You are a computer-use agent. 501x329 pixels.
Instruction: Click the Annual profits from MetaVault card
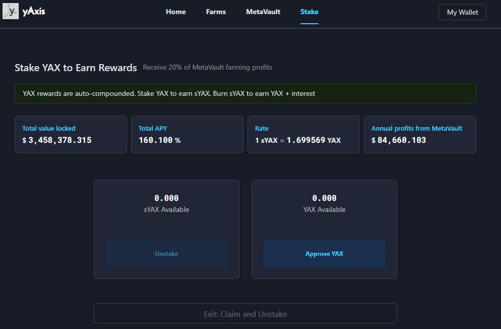click(x=420, y=134)
